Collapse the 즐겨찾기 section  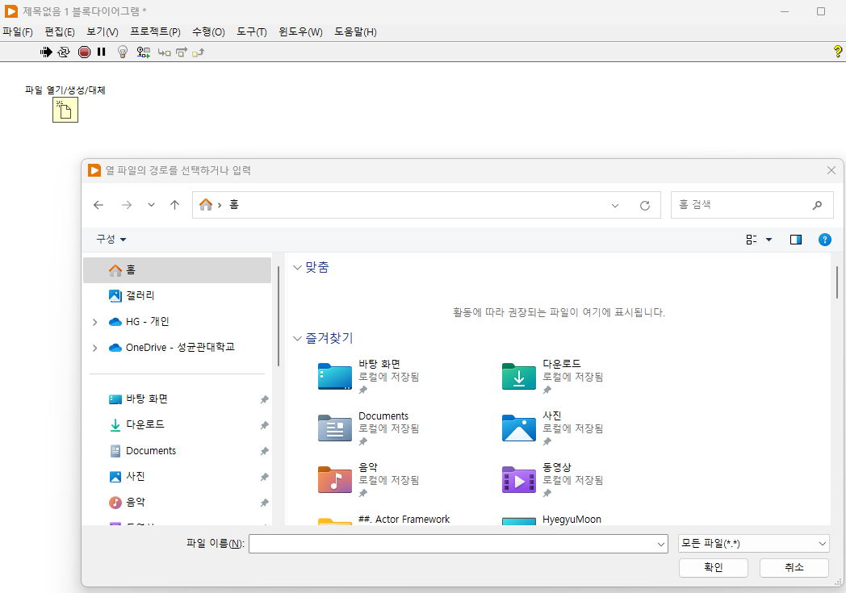tap(297, 339)
